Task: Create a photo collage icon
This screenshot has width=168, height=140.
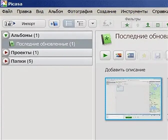Action: pyautogui.click(x=118, y=55)
